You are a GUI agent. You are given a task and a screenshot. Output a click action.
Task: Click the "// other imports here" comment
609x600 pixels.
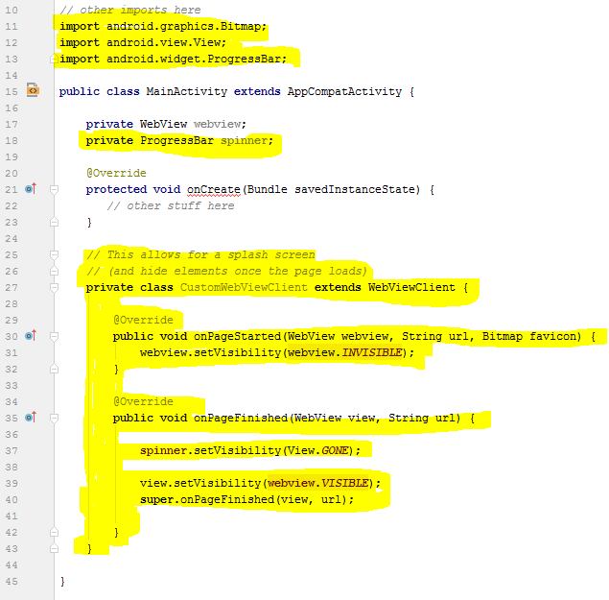click(130, 10)
